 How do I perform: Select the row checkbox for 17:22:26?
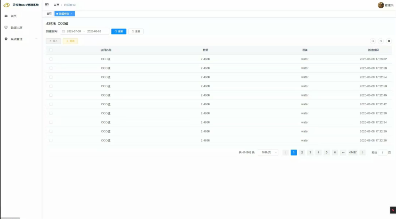click(51, 140)
